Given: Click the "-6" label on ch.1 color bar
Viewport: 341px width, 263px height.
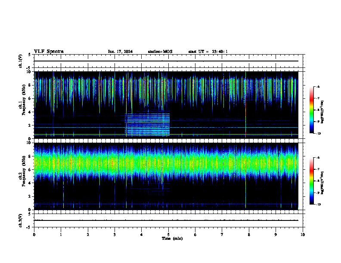Looking at the screenshot, I should click(318, 86).
